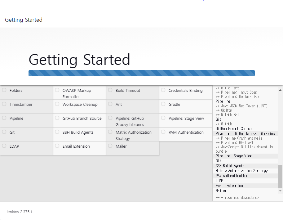Click the grid status circle beside Email Extension
The width and height of the screenshot is (283, 220).
click(57, 146)
